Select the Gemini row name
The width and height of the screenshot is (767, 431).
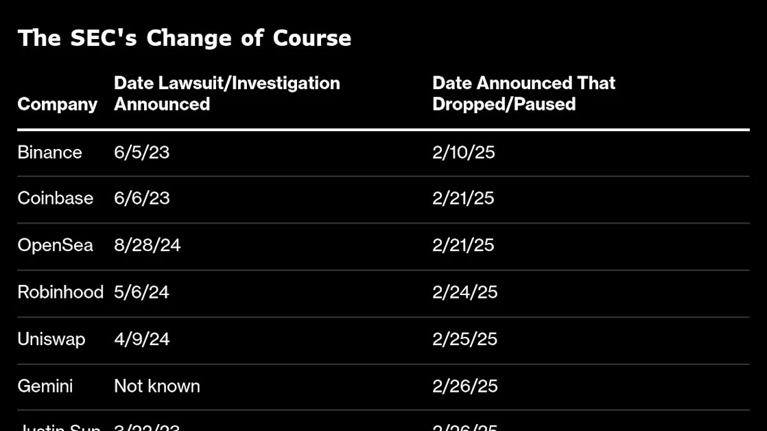click(x=45, y=386)
